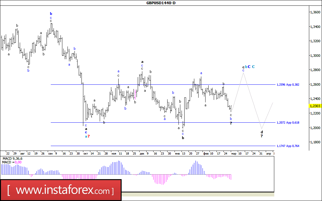
Task: Select the 1,3600 price axis label
Action: coord(315,12)
